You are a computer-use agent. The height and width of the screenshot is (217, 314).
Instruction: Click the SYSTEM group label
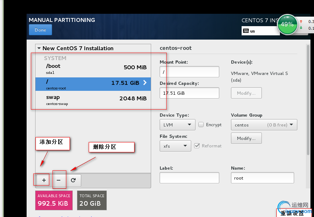[x=55, y=58]
